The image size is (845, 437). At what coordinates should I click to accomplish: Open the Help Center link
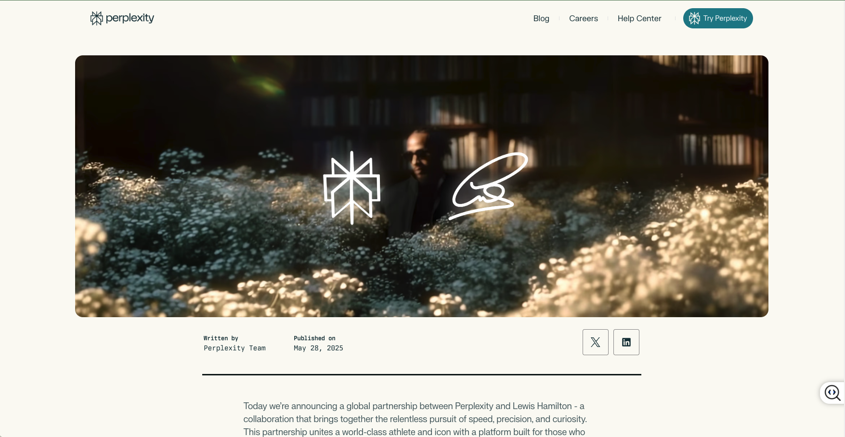[x=639, y=18]
